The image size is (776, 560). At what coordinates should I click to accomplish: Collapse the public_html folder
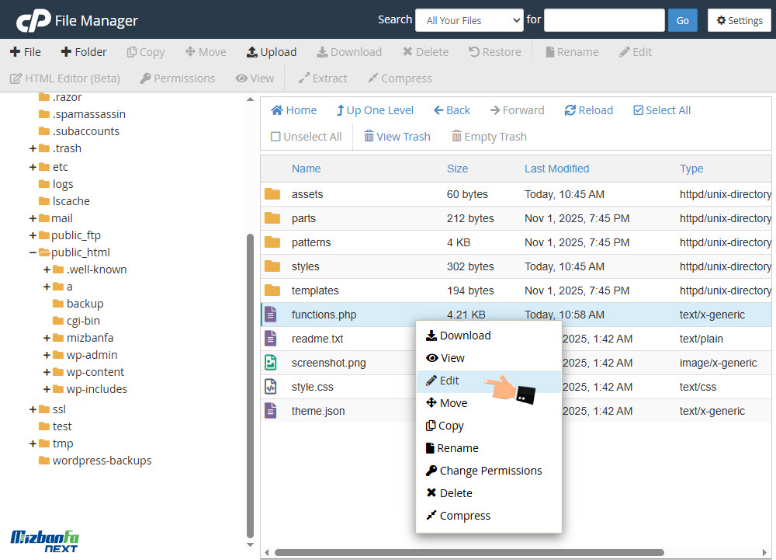(33, 252)
